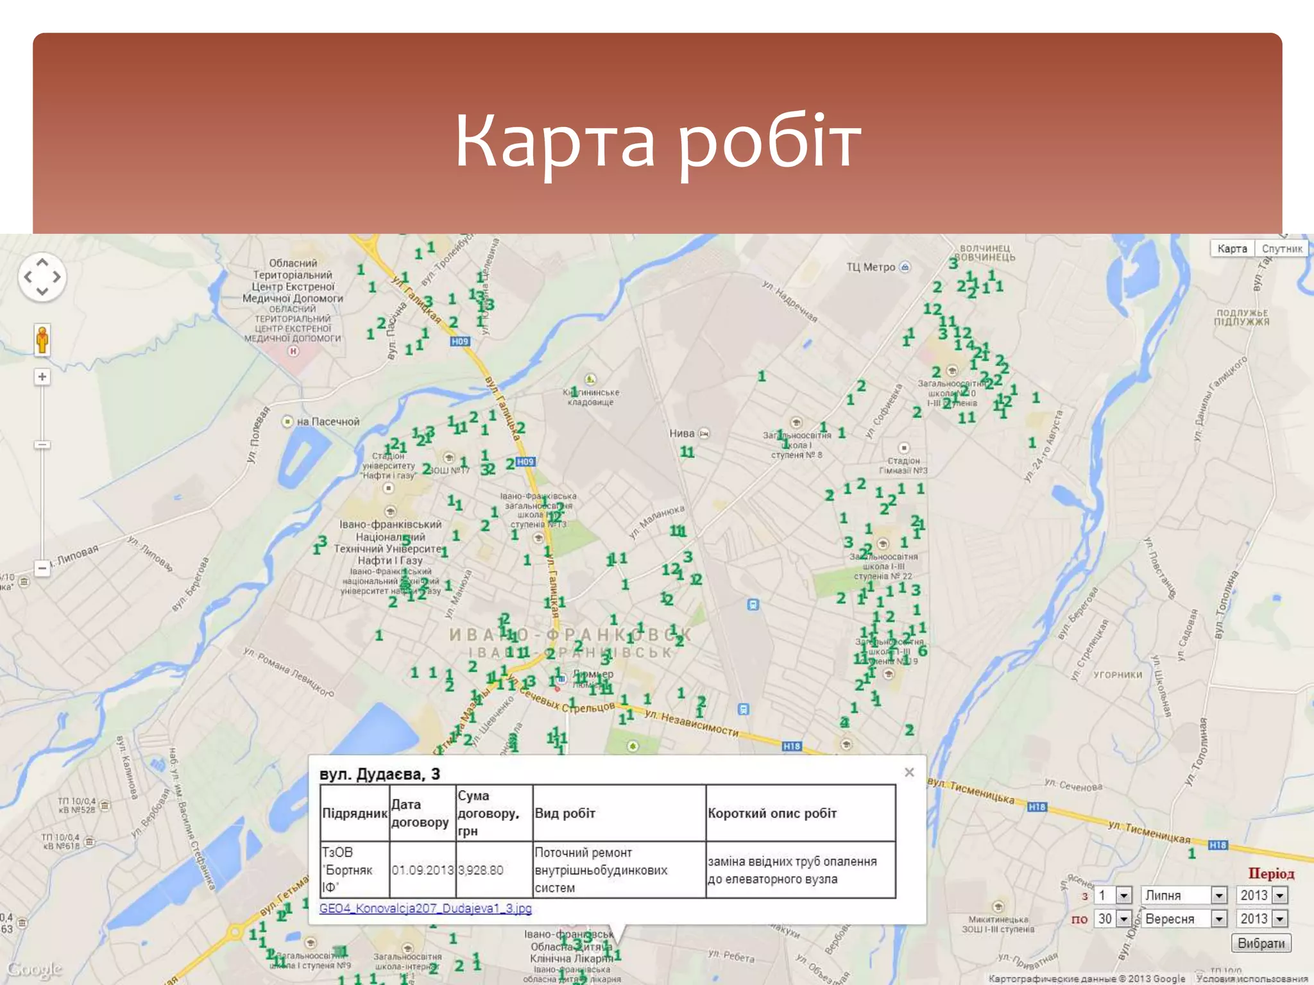Switch to the Карта map view
Viewport: 1314px width, 985px height.
(1232, 249)
